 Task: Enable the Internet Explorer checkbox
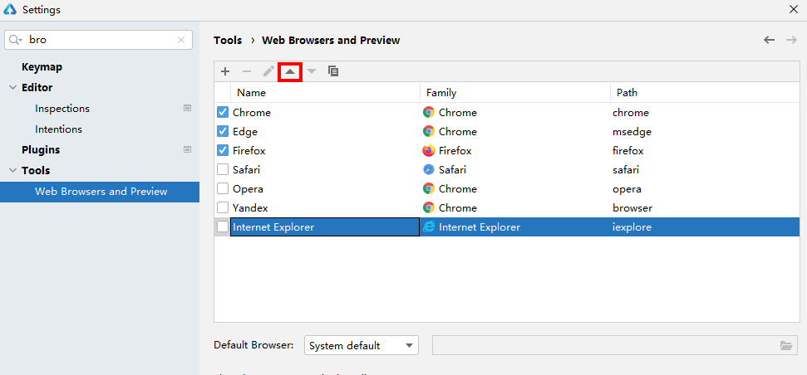click(x=223, y=227)
